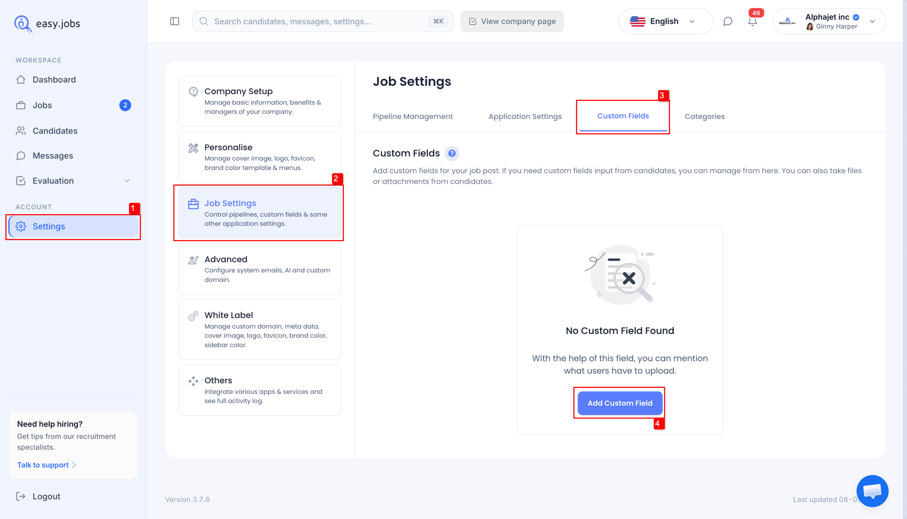
Task: Open the Advanced settings card
Action: pos(260,269)
